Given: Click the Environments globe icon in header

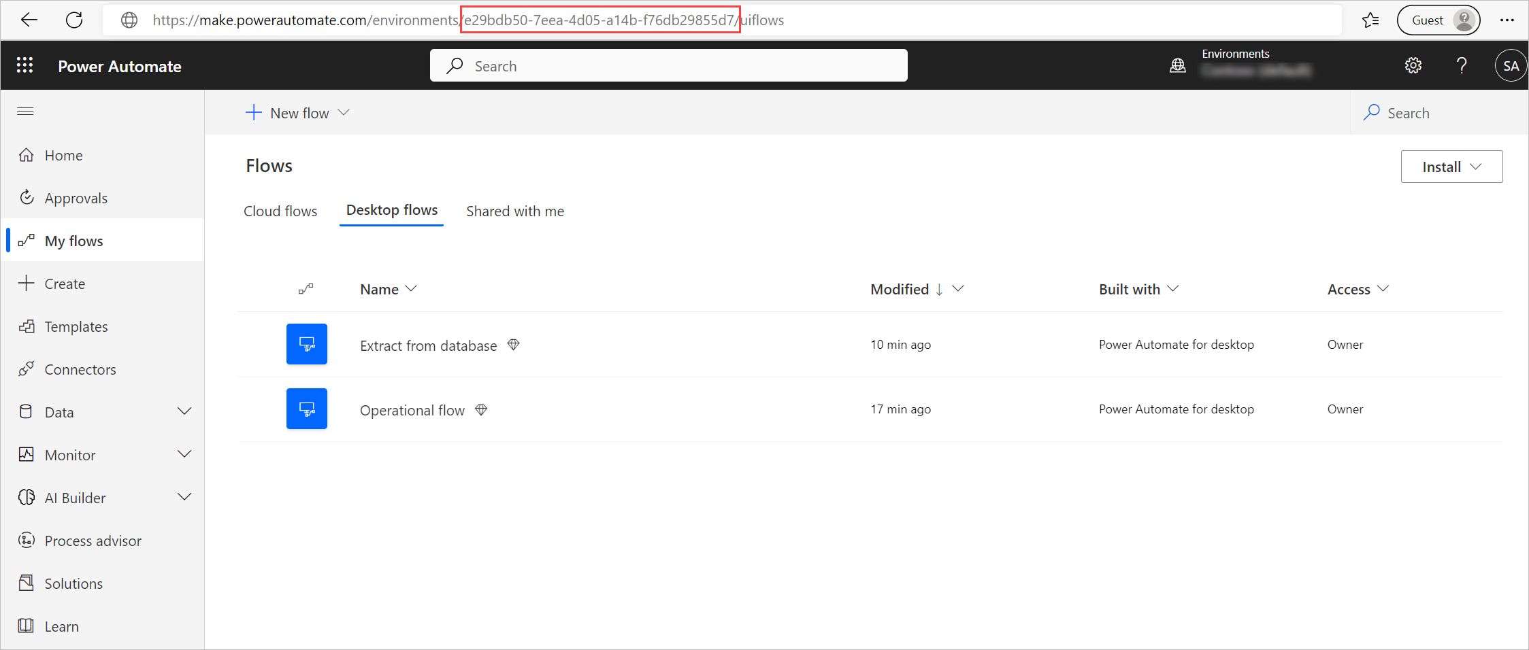Looking at the screenshot, I should (x=1178, y=65).
